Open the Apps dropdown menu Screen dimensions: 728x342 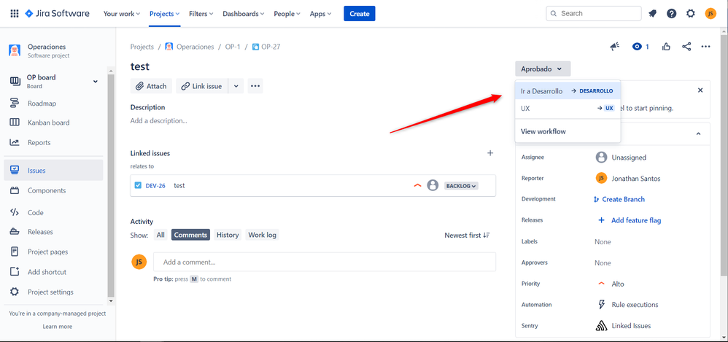pyautogui.click(x=320, y=13)
